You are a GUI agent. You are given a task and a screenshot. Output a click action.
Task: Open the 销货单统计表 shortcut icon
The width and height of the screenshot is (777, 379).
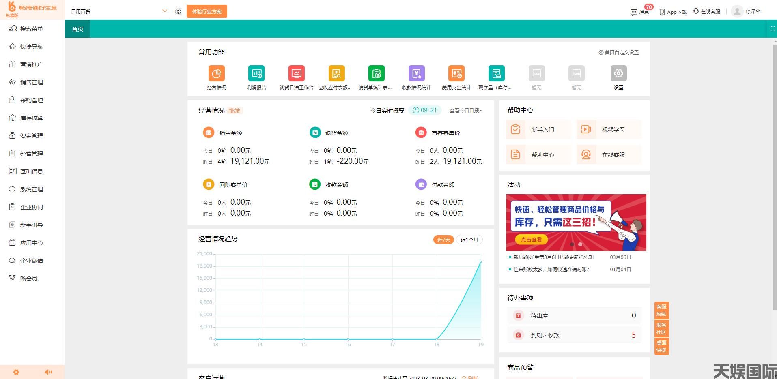coord(376,73)
